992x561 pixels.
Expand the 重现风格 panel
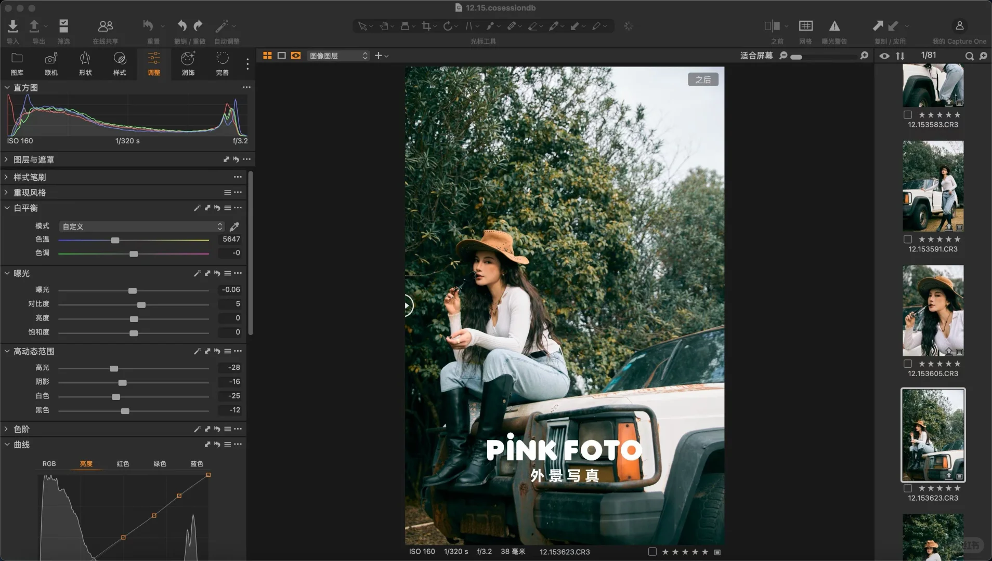pos(6,192)
